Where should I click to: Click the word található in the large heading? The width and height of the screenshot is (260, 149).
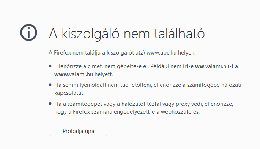click(180, 34)
